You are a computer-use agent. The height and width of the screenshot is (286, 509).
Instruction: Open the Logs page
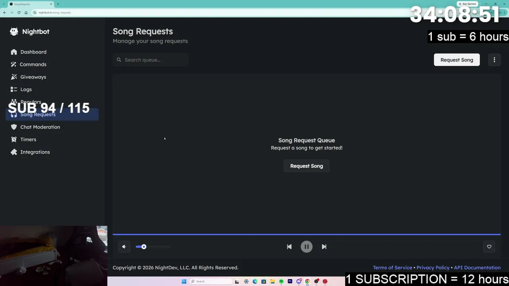(52, 89)
